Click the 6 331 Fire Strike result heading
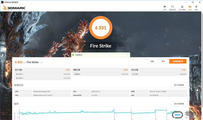 click(29, 62)
